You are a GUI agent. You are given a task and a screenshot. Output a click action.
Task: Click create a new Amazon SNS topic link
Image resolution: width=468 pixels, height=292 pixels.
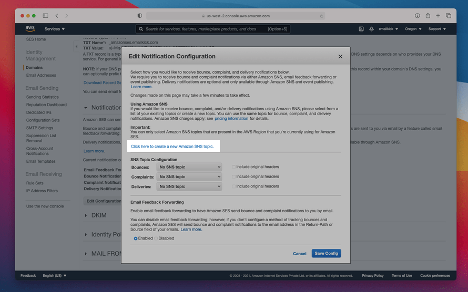(x=172, y=147)
